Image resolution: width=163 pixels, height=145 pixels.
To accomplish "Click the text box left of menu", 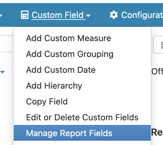I will tap(7, 44).
